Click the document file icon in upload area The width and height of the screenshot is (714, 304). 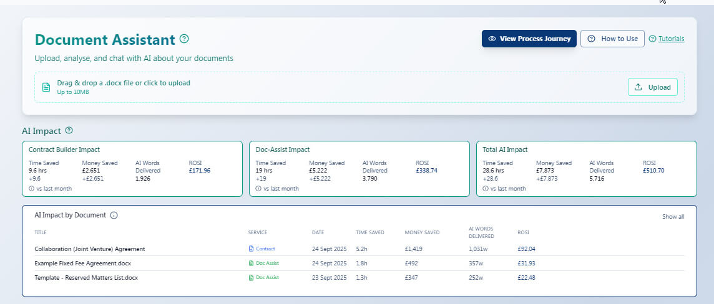click(x=46, y=87)
